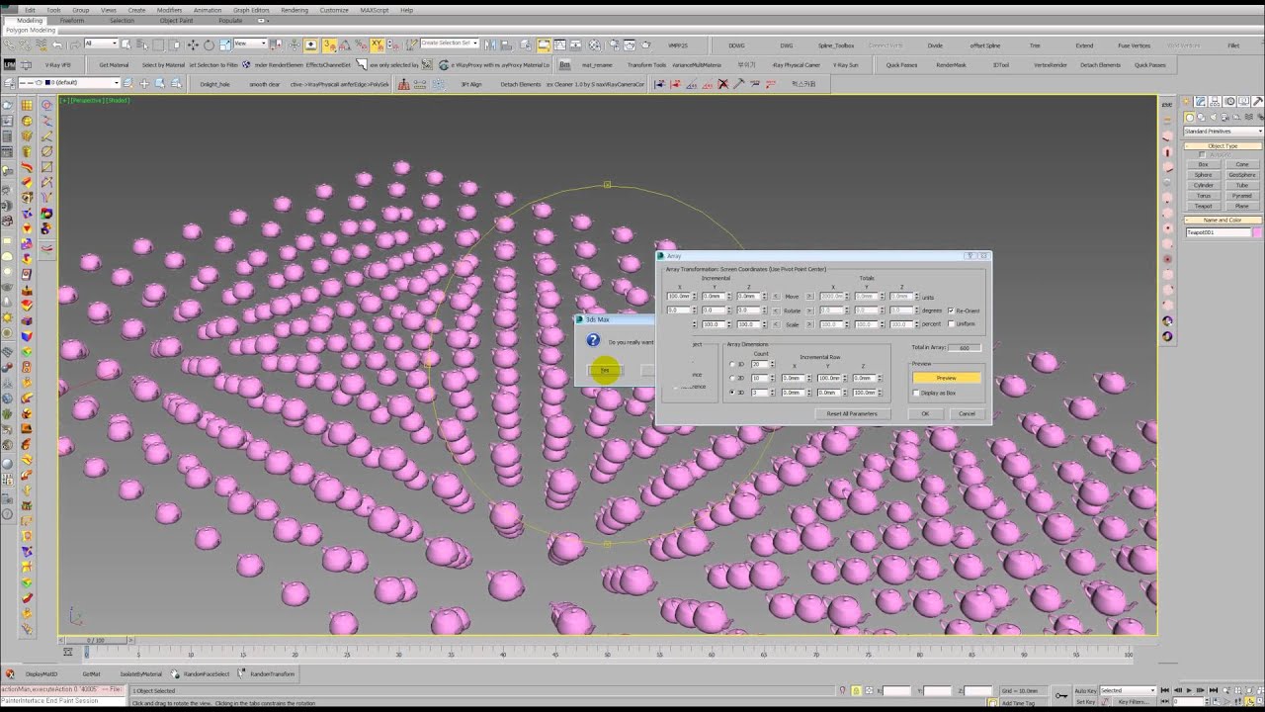Click the Teapot001 object name field
The image size is (1265, 712).
(1218, 232)
